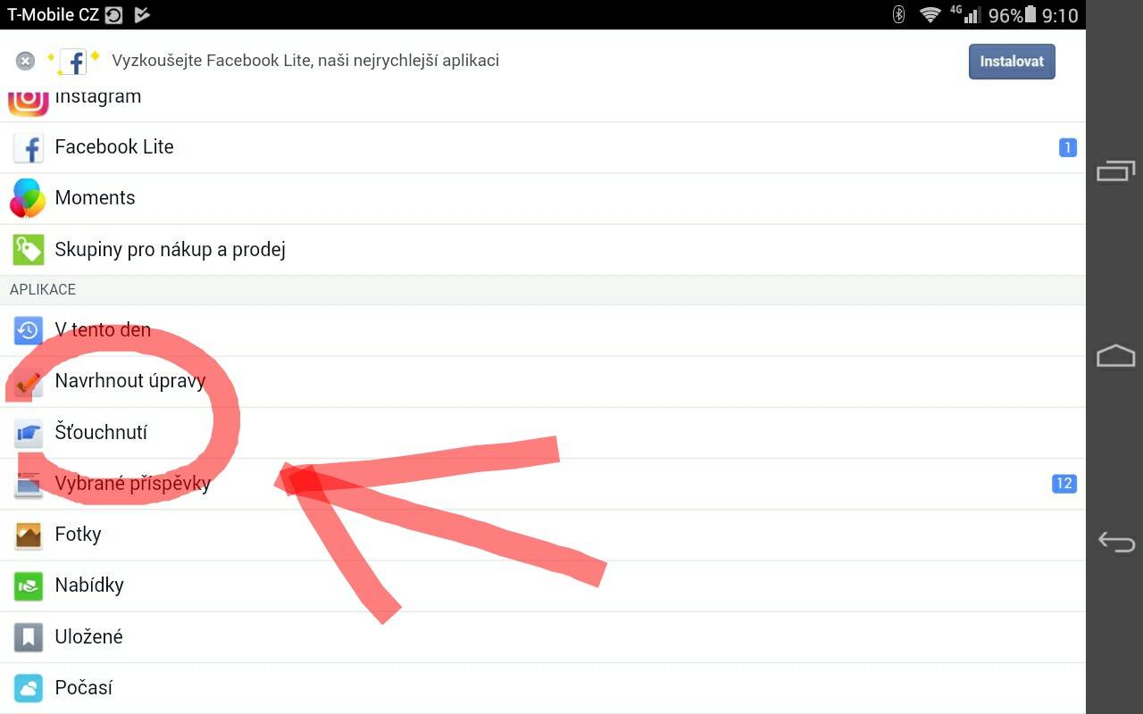Tap the Android home navigation button

tap(1115, 355)
